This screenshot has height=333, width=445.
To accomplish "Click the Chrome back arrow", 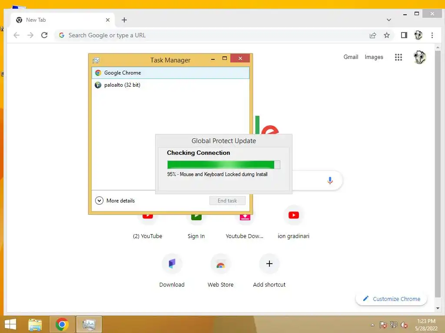I will coord(17,35).
